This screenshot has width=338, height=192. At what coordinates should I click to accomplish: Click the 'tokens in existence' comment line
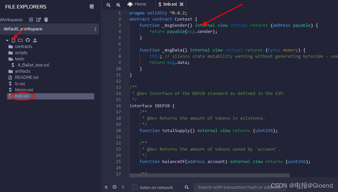204,118
